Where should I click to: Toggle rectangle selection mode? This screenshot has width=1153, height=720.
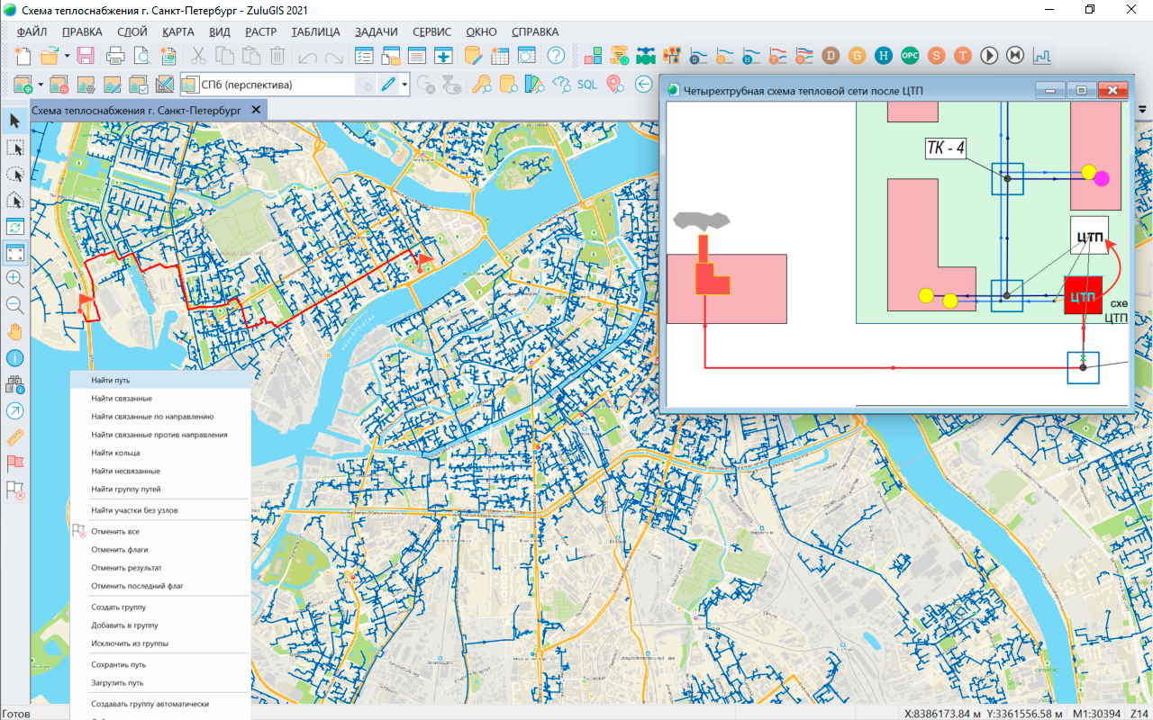tap(15, 148)
